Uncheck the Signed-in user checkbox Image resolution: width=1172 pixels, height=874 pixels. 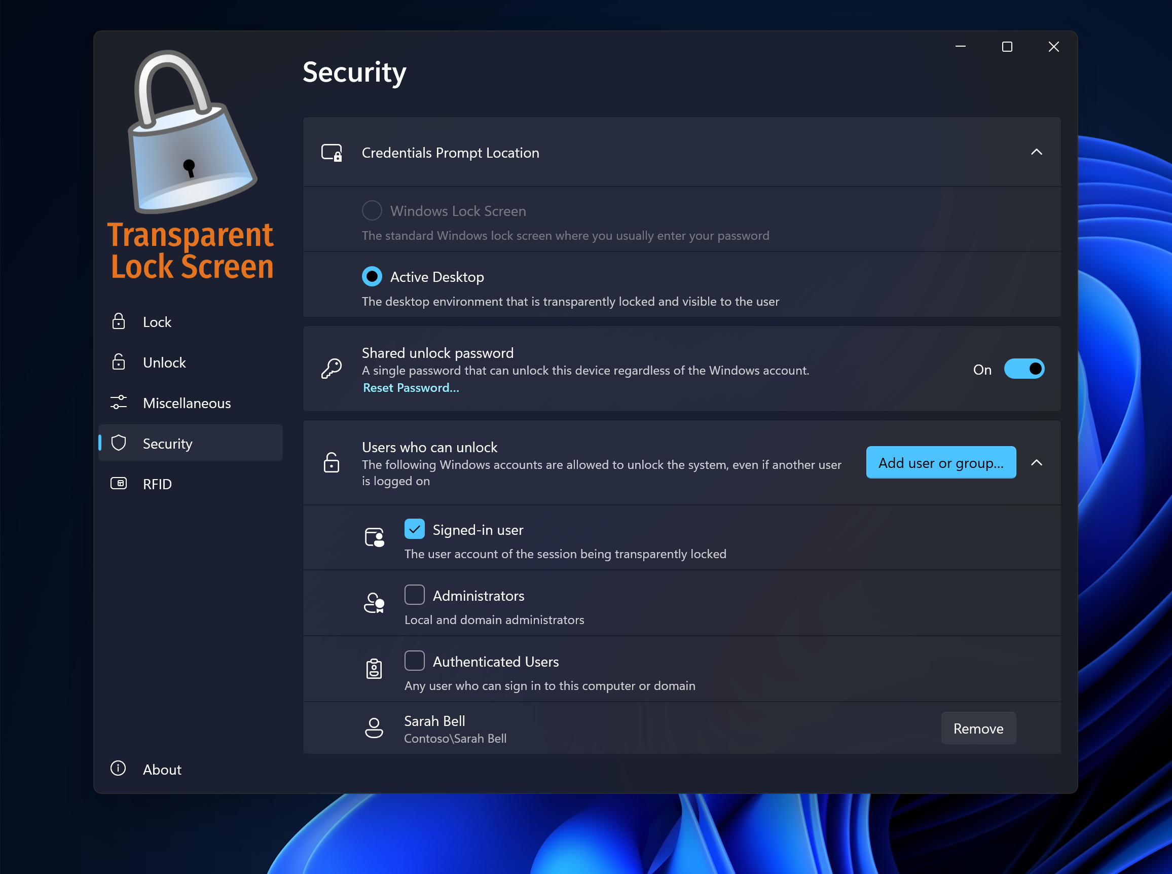pyautogui.click(x=414, y=529)
